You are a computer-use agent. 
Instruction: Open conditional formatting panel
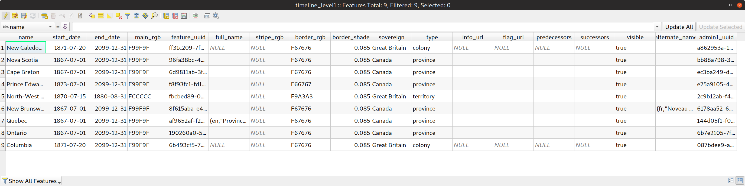(196, 16)
